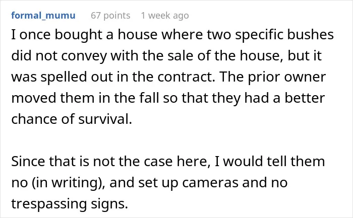Open the '1 week ago' timestamp permalink

click(x=165, y=16)
